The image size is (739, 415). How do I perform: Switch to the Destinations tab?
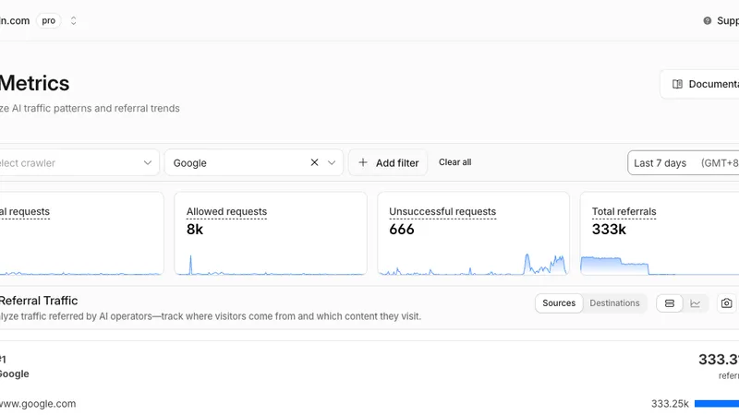click(x=614, y=303)
